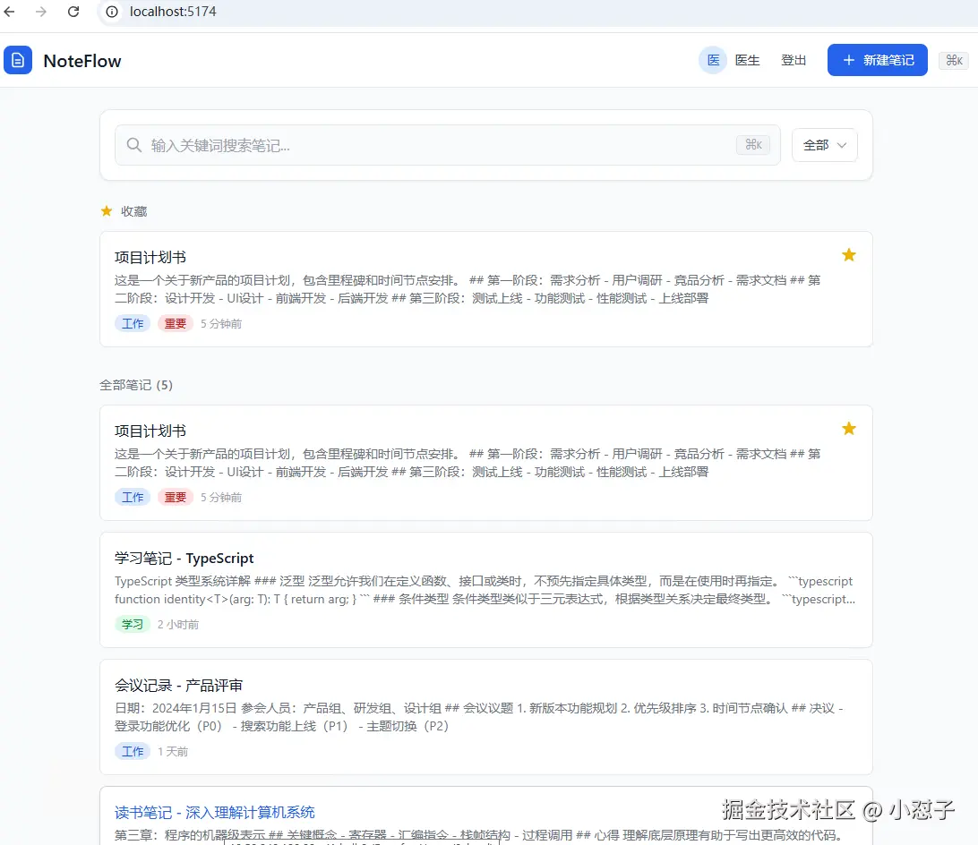Unfavorite 项目计划书 via its star in 收藏
Screen dimensions: 978x845
coord(848,254)
